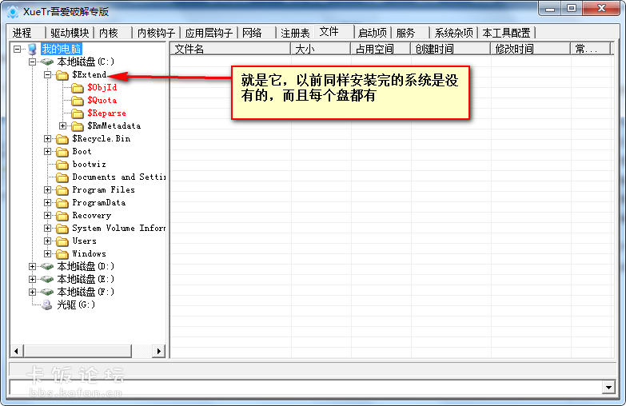Image resolution: width=626 pixels, height=406 pixels.
Task: Open the 应用层钩子 tab
Action: 209,33
